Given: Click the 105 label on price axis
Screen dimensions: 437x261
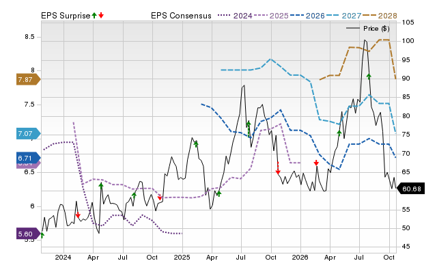Looking at the screenshot, I should 408,23.
